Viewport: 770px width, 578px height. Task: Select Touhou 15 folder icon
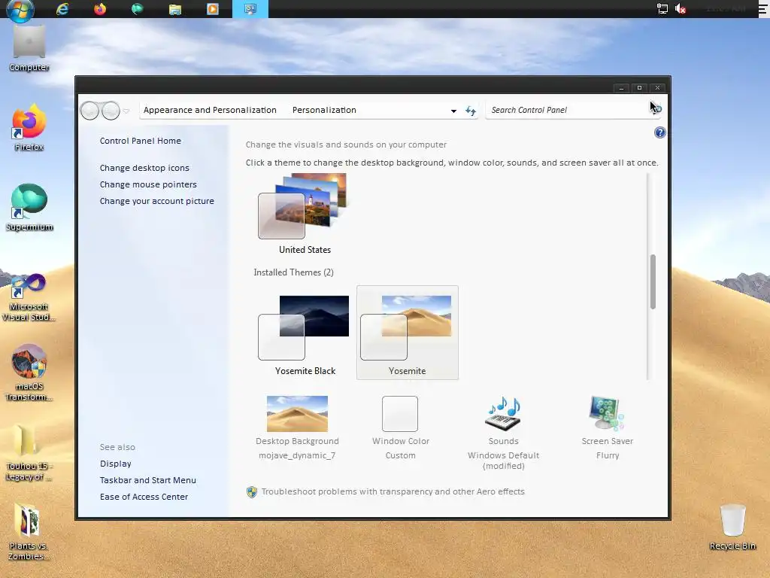pos(29,453)
